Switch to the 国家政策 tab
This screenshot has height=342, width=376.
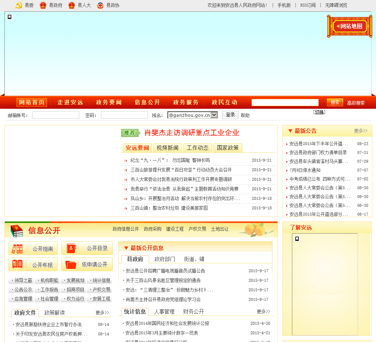(228, 148)
